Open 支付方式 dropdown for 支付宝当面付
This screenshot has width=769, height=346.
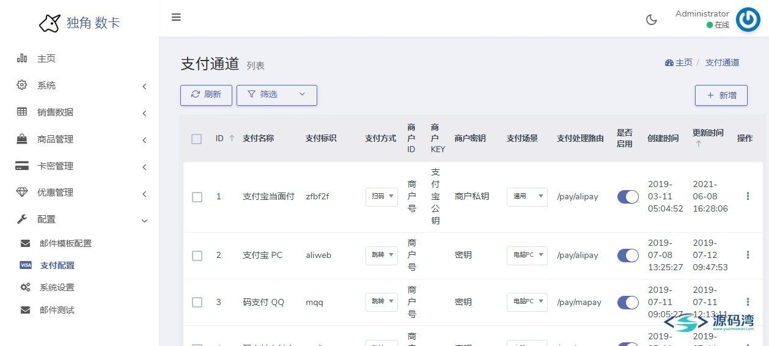click(x=381, y=196)
